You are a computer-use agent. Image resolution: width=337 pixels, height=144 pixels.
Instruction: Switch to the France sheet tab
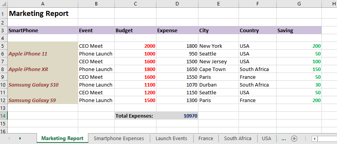(206, 139)
